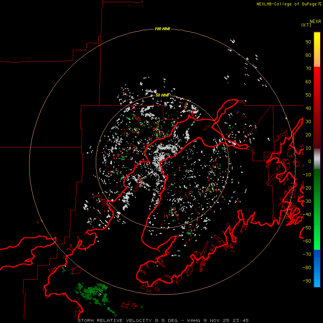Click the -80 value on the velocity scale
The height and width of the screenshot is (323, 323).
coord(307,268)
